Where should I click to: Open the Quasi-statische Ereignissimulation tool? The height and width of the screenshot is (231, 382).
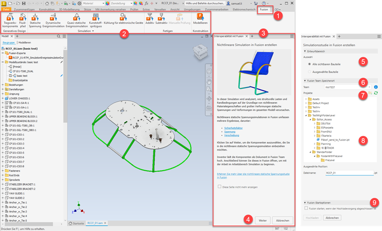click(76, 20)
